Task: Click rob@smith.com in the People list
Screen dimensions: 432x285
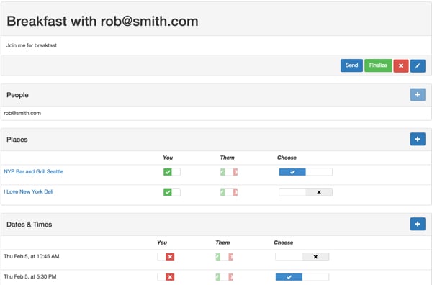Action: pyautogui.click(x=22, y=113)
